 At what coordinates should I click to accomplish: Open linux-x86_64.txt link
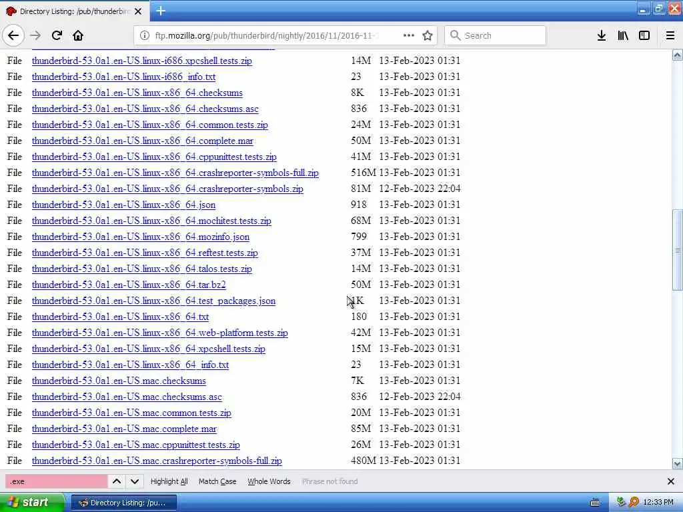point(120,317)
